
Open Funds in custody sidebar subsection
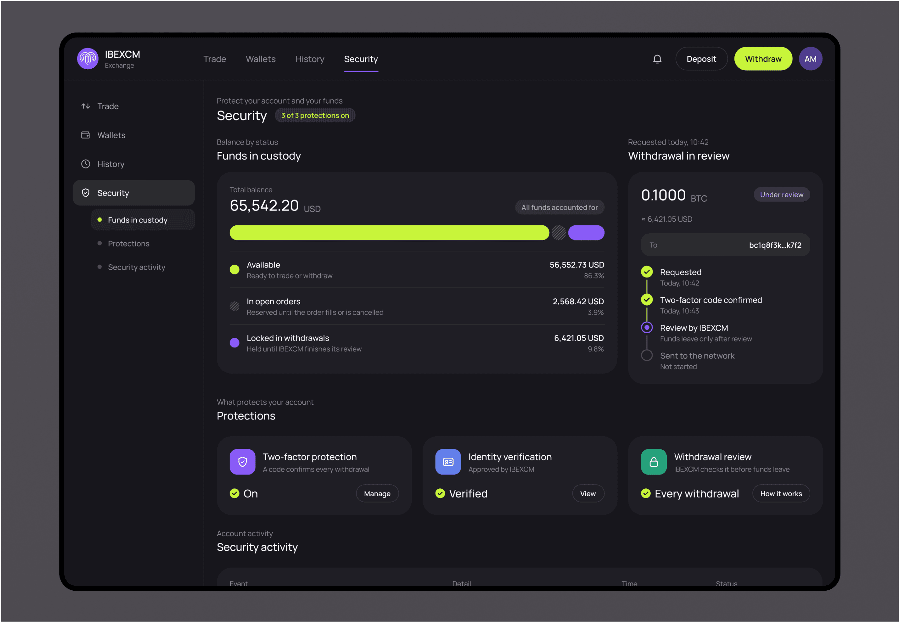pos(143,220)
